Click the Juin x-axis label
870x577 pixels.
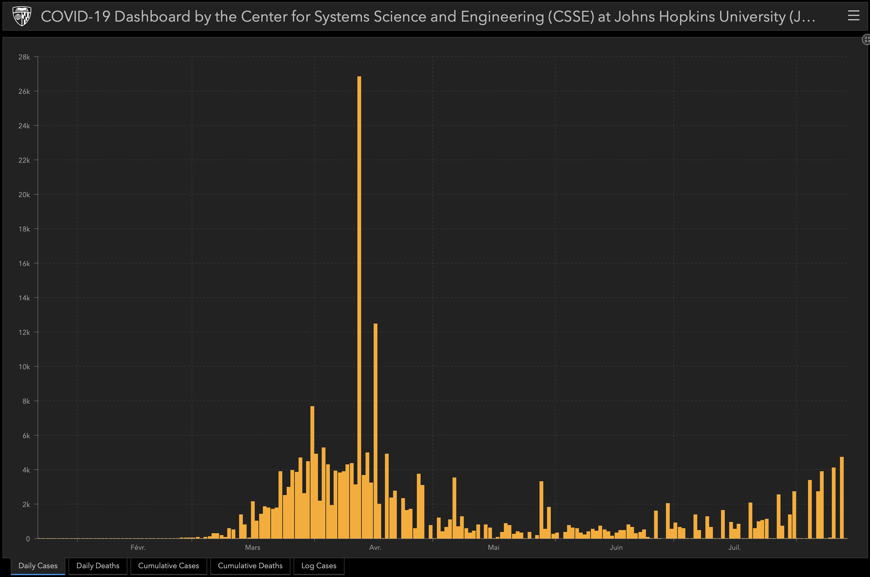pos(616,548)
